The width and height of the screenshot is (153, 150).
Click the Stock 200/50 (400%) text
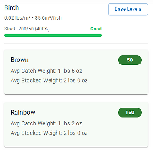27,29
